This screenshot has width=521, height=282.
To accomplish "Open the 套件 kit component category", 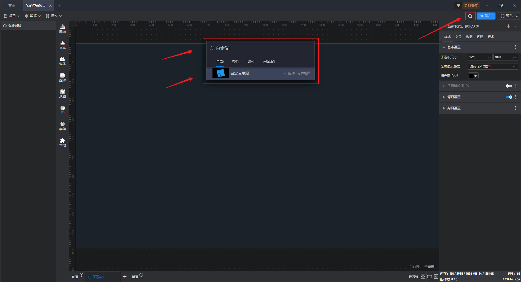I will tap(62, 126).
